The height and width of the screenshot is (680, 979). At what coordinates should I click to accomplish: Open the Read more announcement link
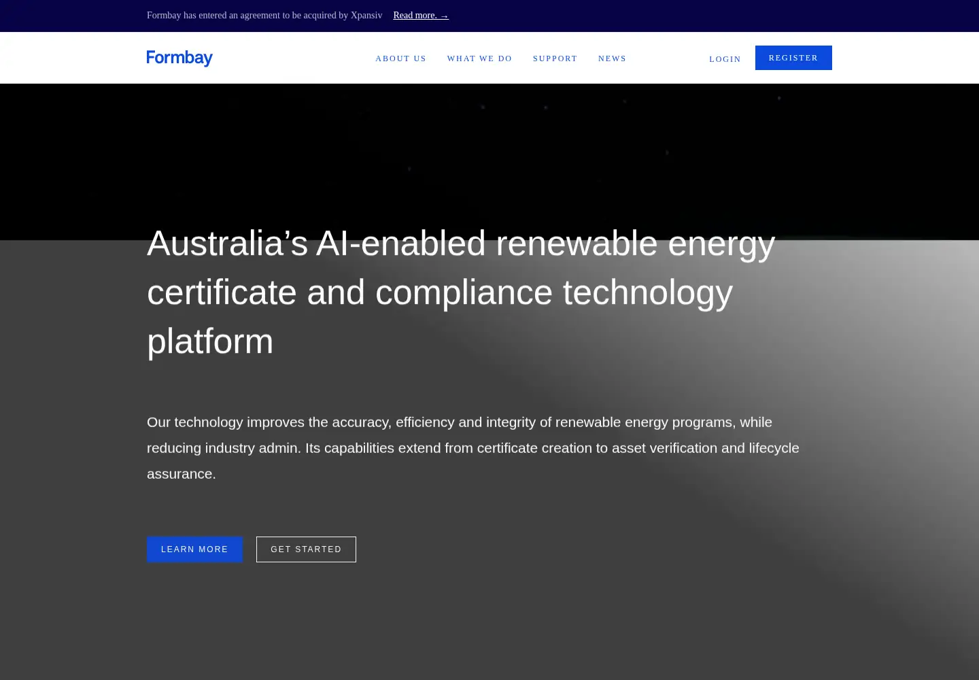pos(421,15)
